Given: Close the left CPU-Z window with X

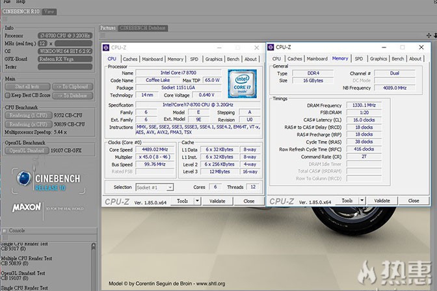Looking at the screenshot, I should pyautogui.click(x=257, y=47).
